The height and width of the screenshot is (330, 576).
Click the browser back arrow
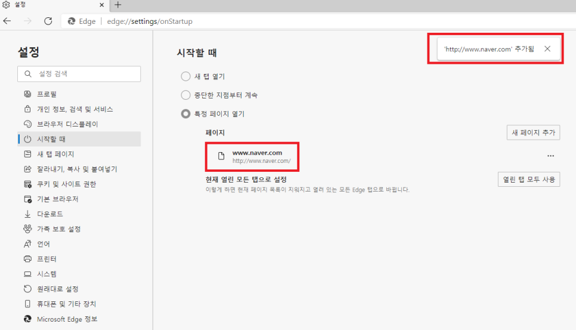pos(7,21)
